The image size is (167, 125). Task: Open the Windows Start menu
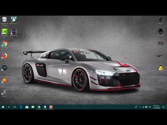(3, 107)
